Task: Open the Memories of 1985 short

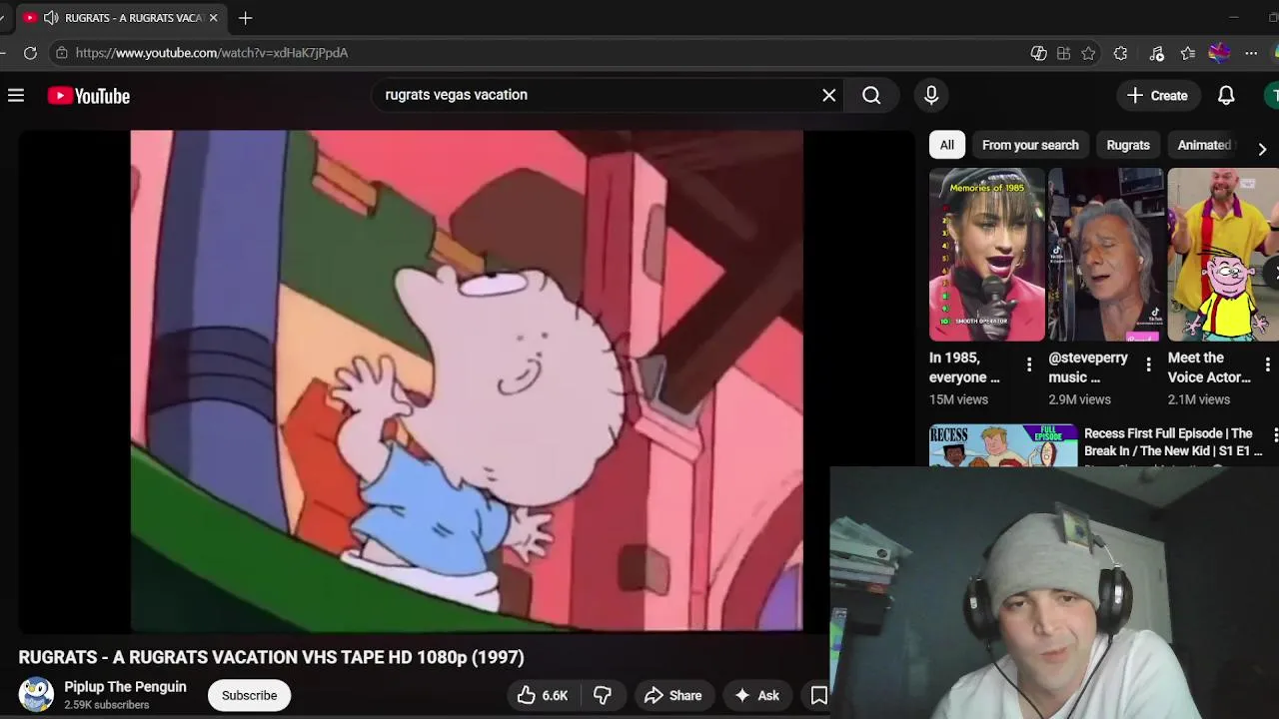Action: (987, 255)
